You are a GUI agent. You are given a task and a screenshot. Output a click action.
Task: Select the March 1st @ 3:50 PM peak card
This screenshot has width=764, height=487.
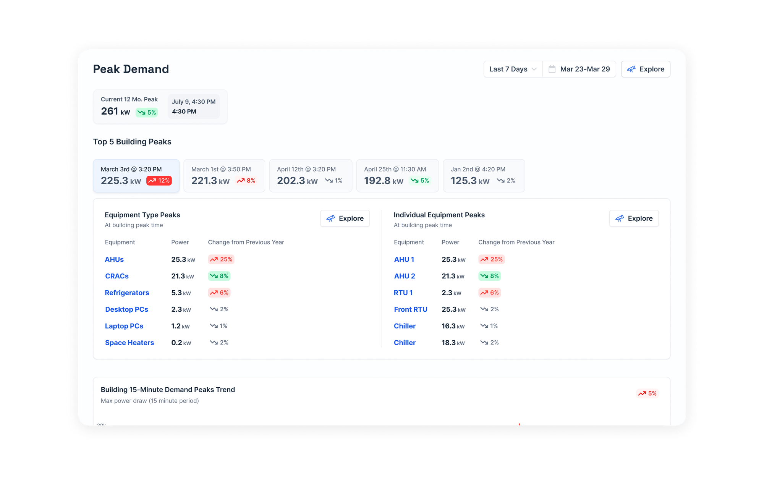point(224,176)
